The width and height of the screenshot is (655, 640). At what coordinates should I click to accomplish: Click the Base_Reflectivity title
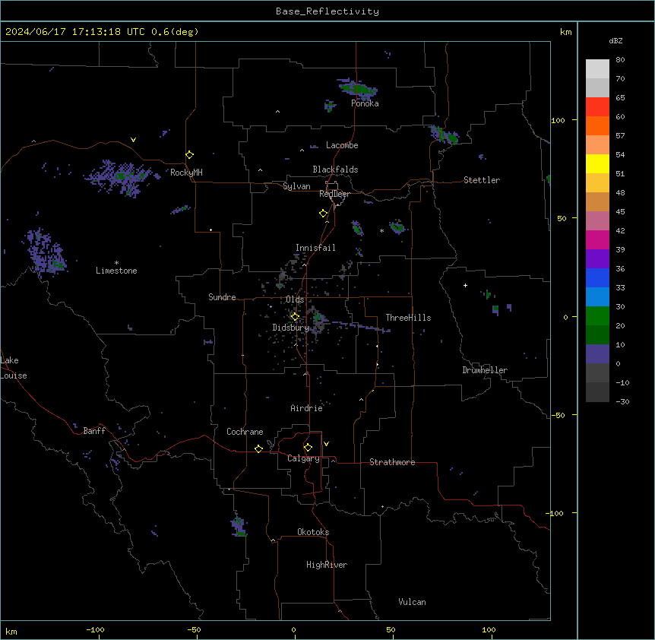[327, 11]
